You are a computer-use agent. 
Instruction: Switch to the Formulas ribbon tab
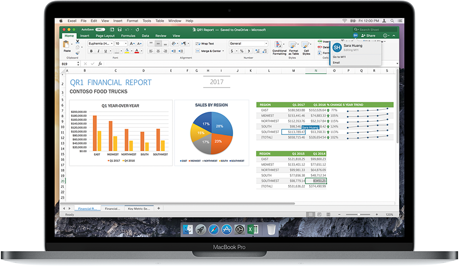(128, 36)
